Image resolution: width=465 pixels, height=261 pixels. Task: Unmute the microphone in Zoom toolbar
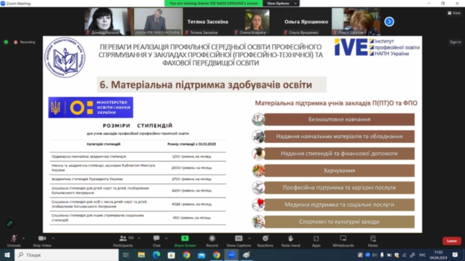(14, 240)
